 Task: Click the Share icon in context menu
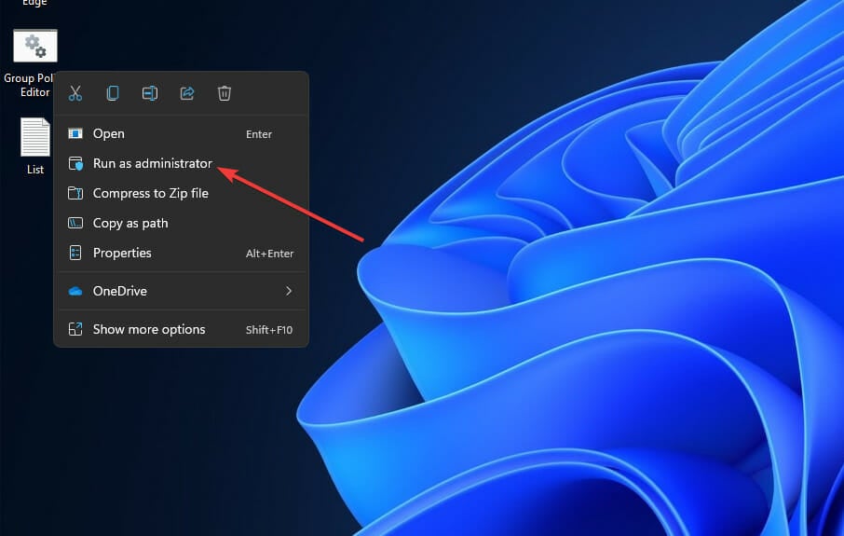pos(186,93)
